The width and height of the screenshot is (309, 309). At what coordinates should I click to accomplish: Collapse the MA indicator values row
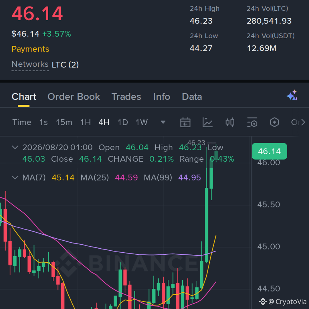(15, 177)
